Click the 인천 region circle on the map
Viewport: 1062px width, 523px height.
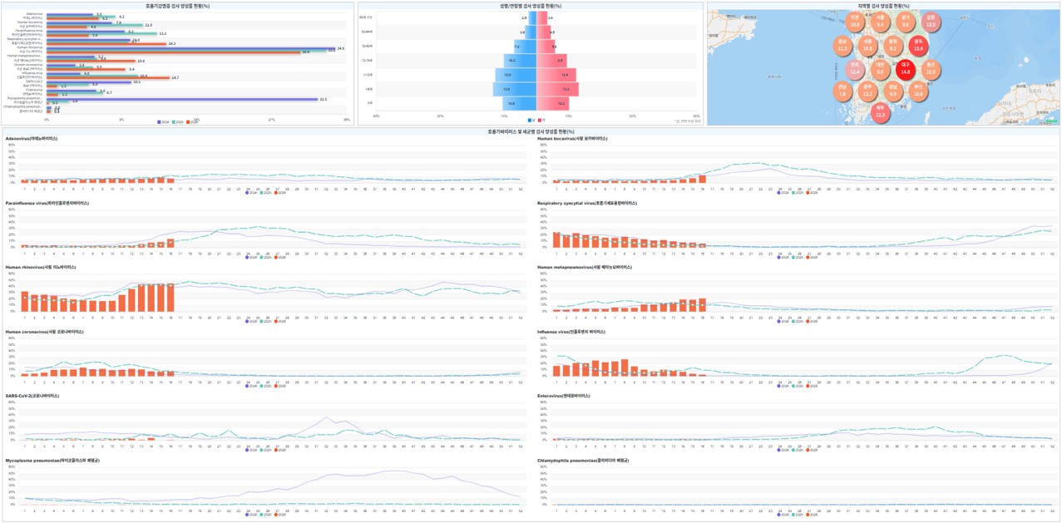(x=855, y=21)
